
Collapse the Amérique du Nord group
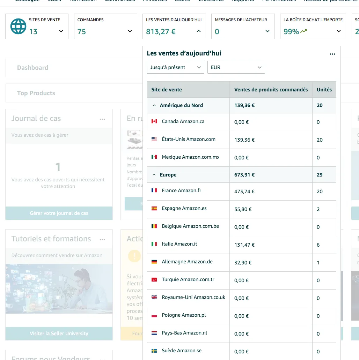click(154, 105)
